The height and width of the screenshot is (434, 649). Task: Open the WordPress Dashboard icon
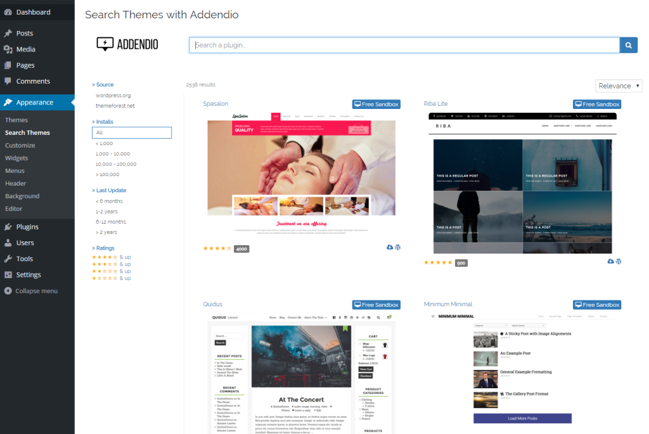[x=9, y=11]
